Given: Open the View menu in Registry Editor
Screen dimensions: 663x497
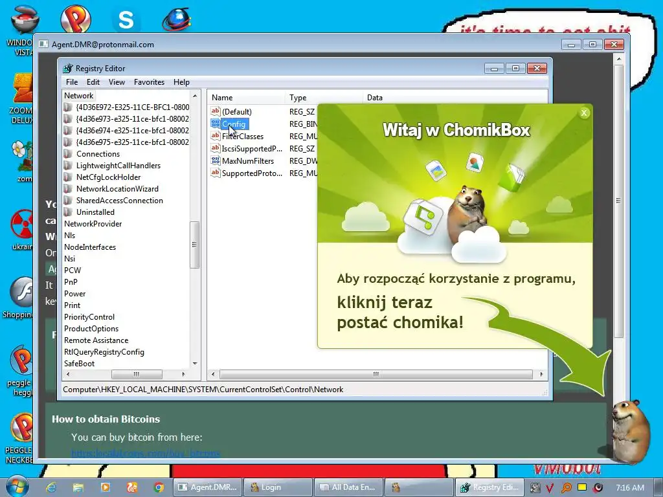Looking at the screenshot, I should (x=117, y=82).
